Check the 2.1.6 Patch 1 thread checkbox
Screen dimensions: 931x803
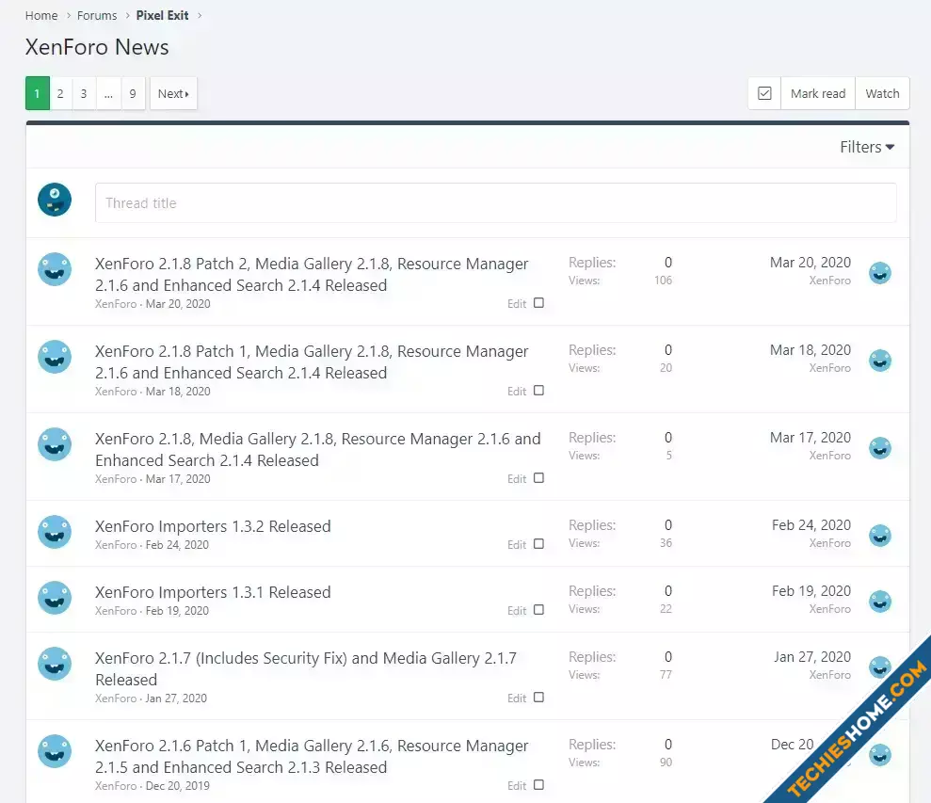[538, 784]
